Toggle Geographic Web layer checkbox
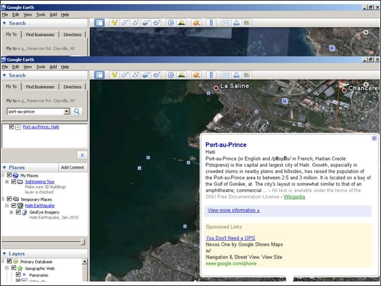381x286 pixels. tap(14, 268)
